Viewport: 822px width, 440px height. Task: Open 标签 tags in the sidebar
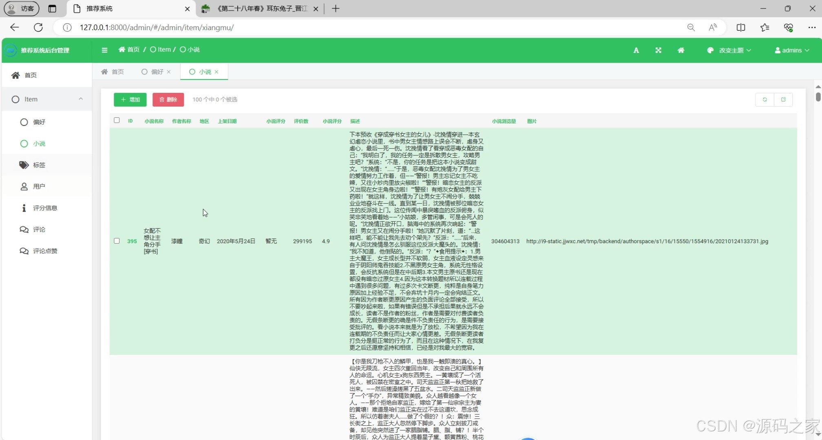point(39,165)
